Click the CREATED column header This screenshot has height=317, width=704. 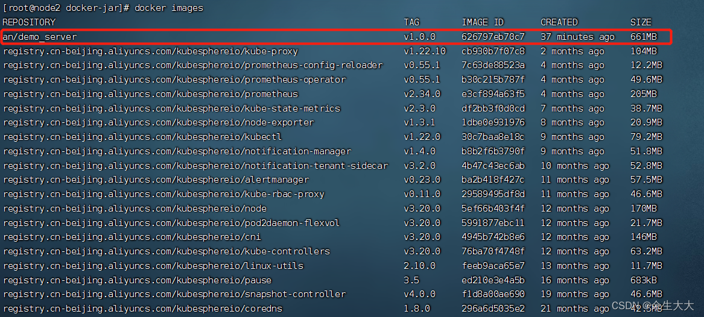coord(559,22)
